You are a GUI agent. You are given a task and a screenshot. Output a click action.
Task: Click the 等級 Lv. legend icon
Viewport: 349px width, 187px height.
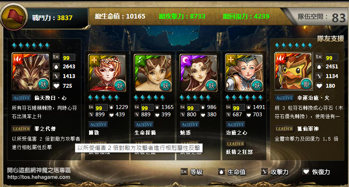coord(184,172)
